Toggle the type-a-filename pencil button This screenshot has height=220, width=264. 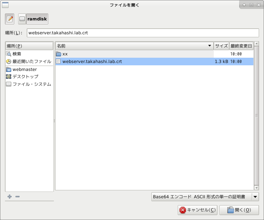(10, 19)
